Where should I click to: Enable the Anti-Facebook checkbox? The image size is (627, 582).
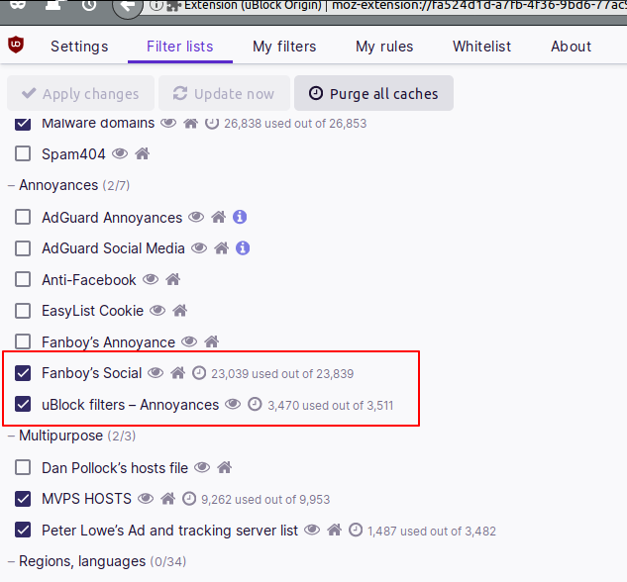(x=23, y=279)
